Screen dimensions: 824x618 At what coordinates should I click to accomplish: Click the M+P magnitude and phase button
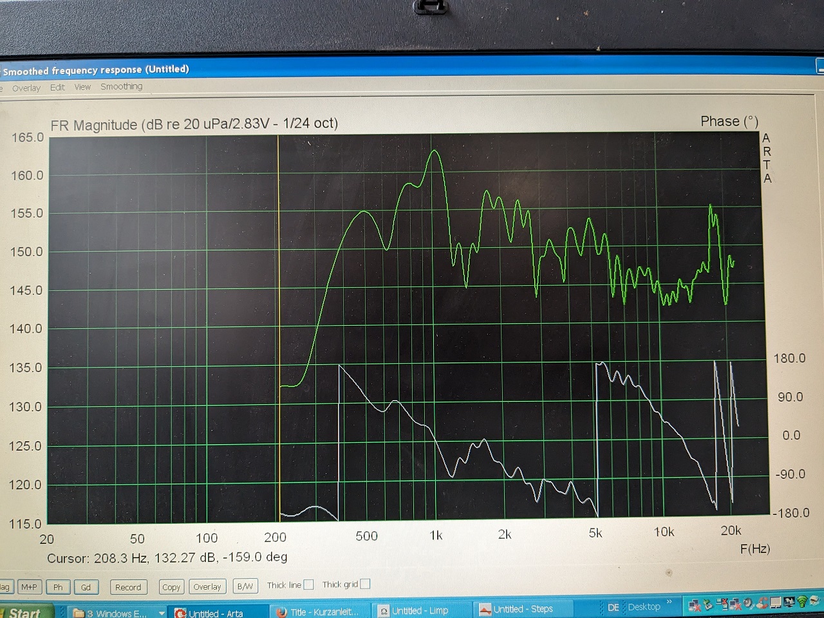(29, 587)
